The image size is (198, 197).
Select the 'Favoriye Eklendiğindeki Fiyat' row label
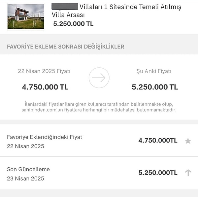tap(45, 137)
